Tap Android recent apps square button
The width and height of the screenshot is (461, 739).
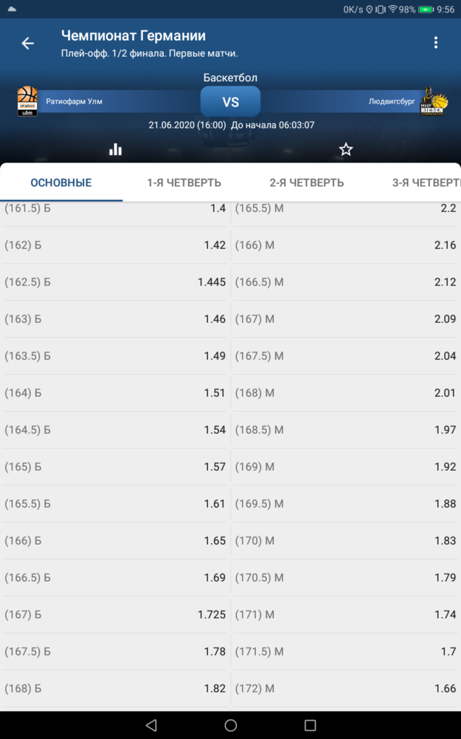310,725
